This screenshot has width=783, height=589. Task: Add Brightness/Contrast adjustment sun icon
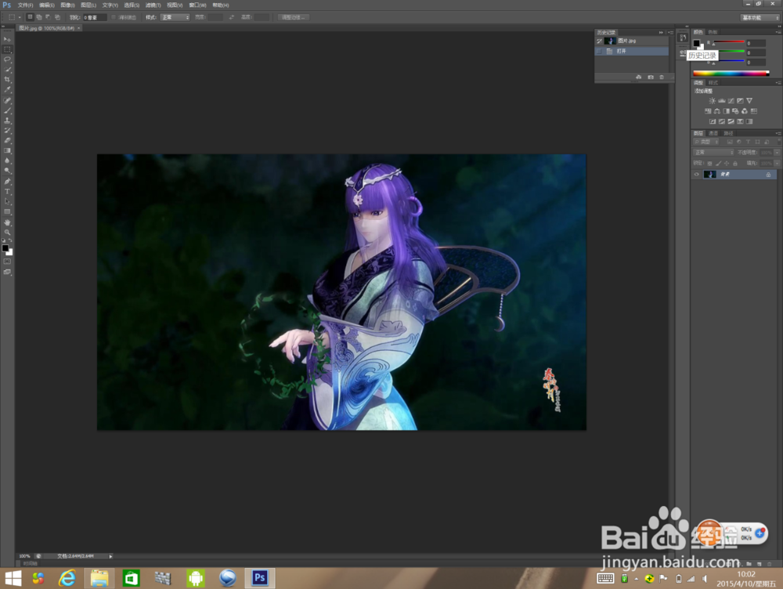click(x=712, y=101)
